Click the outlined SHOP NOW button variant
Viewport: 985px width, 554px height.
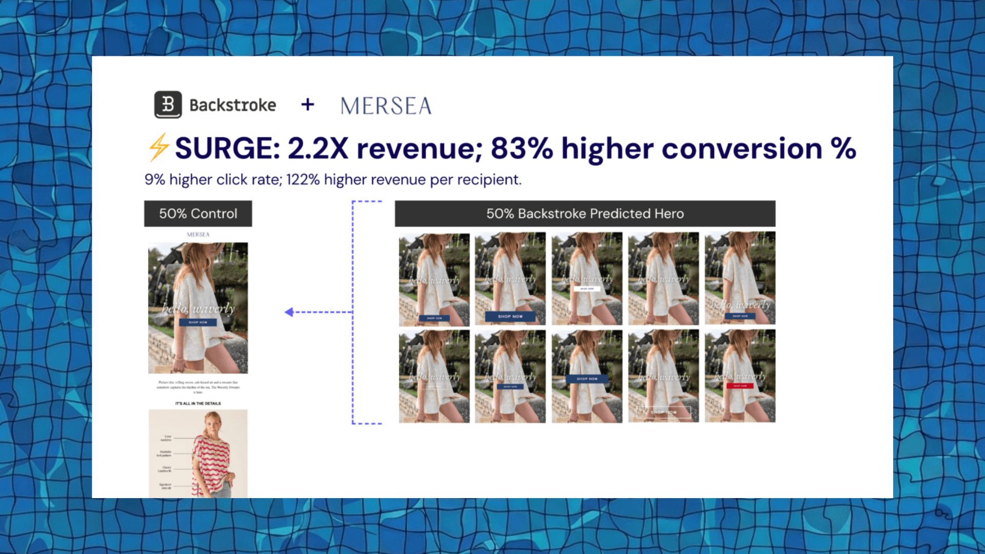(663, 412)
